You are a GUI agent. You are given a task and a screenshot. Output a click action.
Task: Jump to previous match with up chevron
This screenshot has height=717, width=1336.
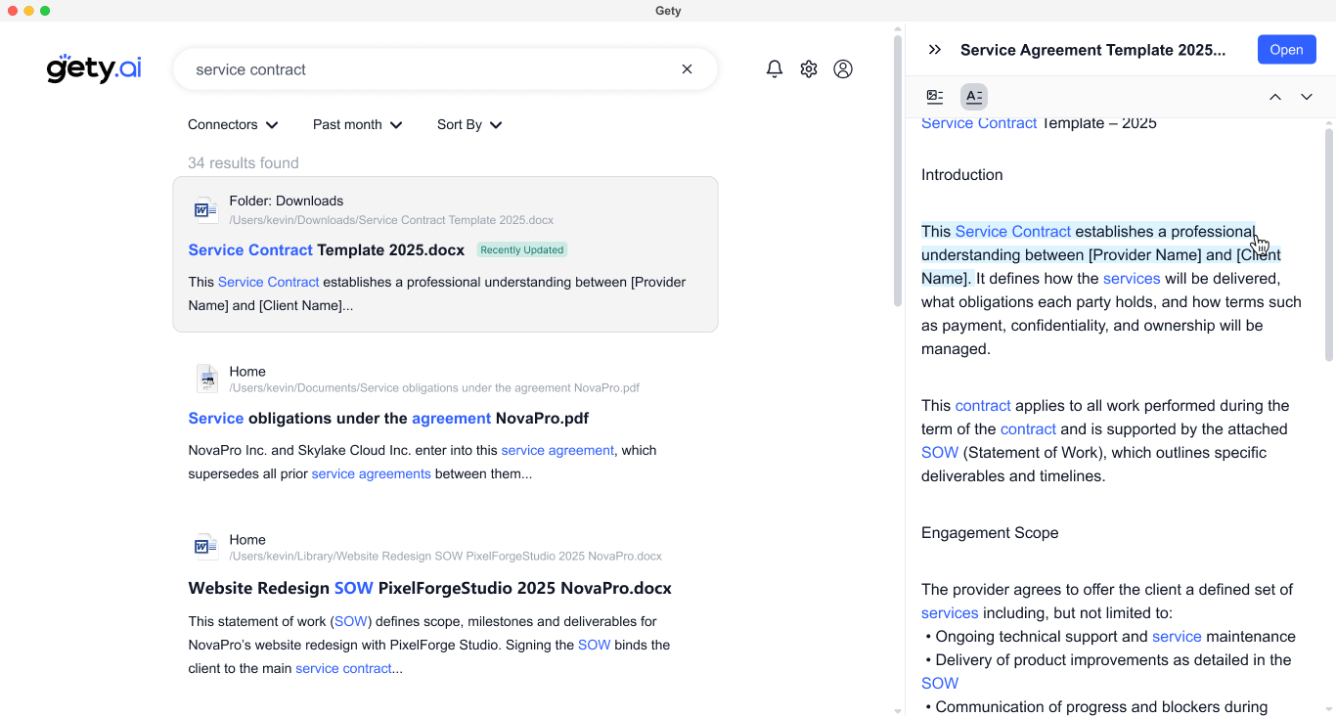coord(1274,97)
